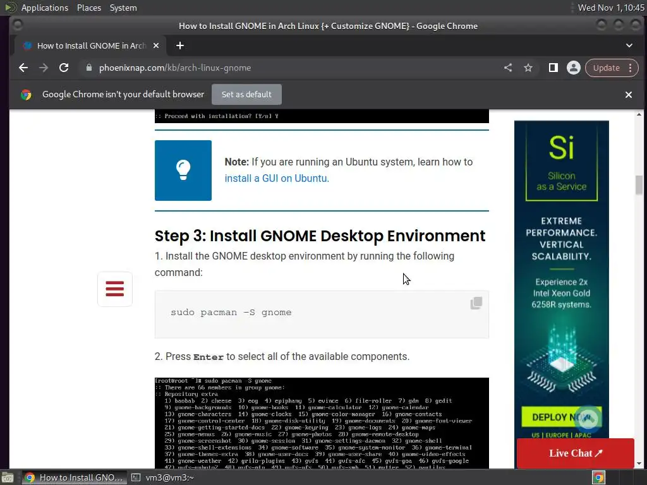Click the address bar URL field
The width and height of the screenshot is (647, 485).
click(x=289, y=68)
